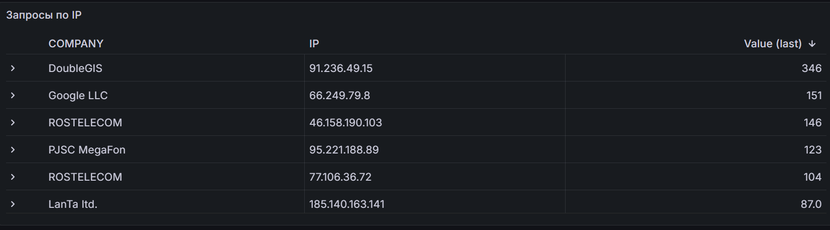Click the Value (last) column header
The width and height of the screenshot is (830, 230).
coord(772,44)
